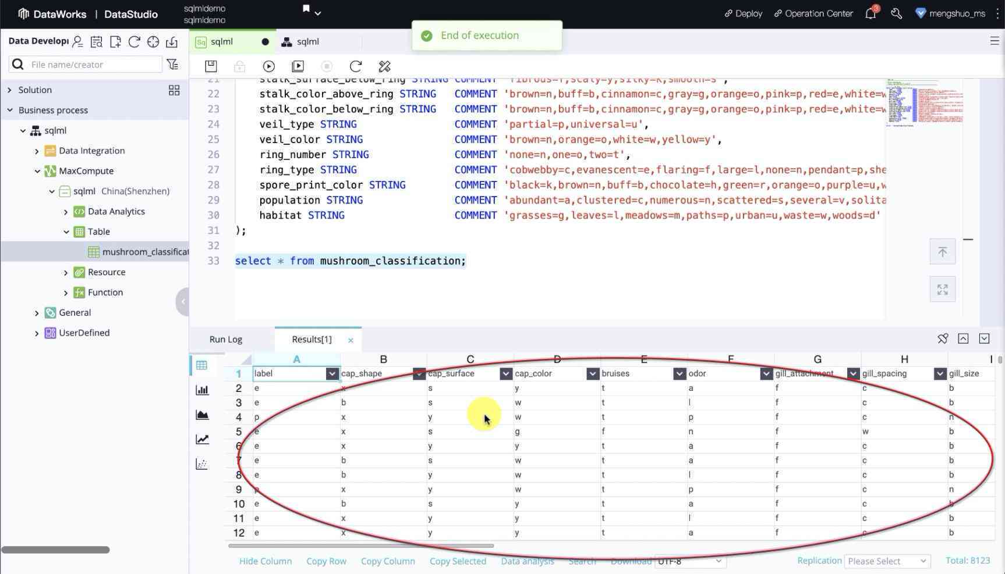Viewport: 1005px width, 574px height.
Task: Click the back-to-top arrow button in editor
Action: pos(942,252)
